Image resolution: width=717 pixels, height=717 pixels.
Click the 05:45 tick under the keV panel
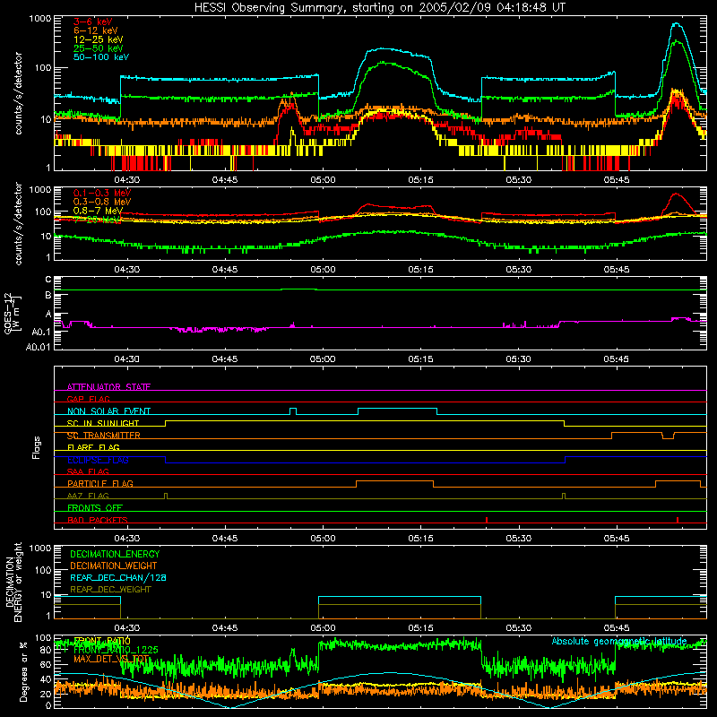pyautogui.click(x=617, y=180)
